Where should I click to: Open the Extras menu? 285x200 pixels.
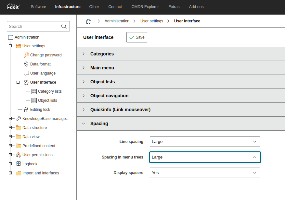174,7
